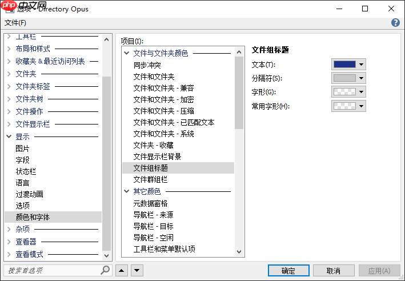Select 选项 page under 显示

(x=22, y=206)
